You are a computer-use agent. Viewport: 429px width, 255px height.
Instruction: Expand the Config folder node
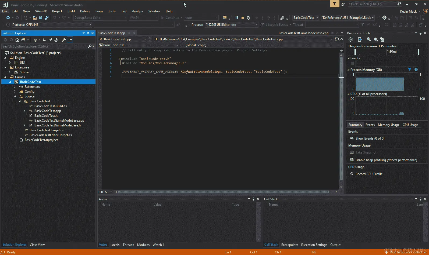pos(15,92)
